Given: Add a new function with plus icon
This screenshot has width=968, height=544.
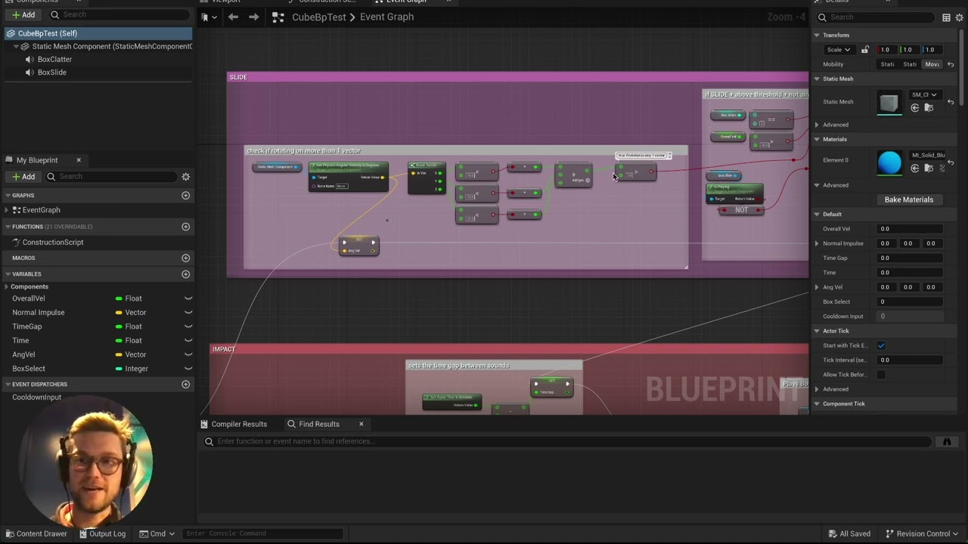Looking at the screenshot, I should (185, 227).
